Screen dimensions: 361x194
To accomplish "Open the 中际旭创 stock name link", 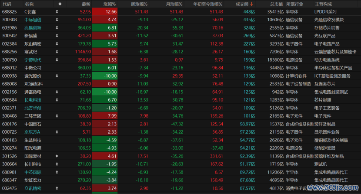I will [33, 20].
